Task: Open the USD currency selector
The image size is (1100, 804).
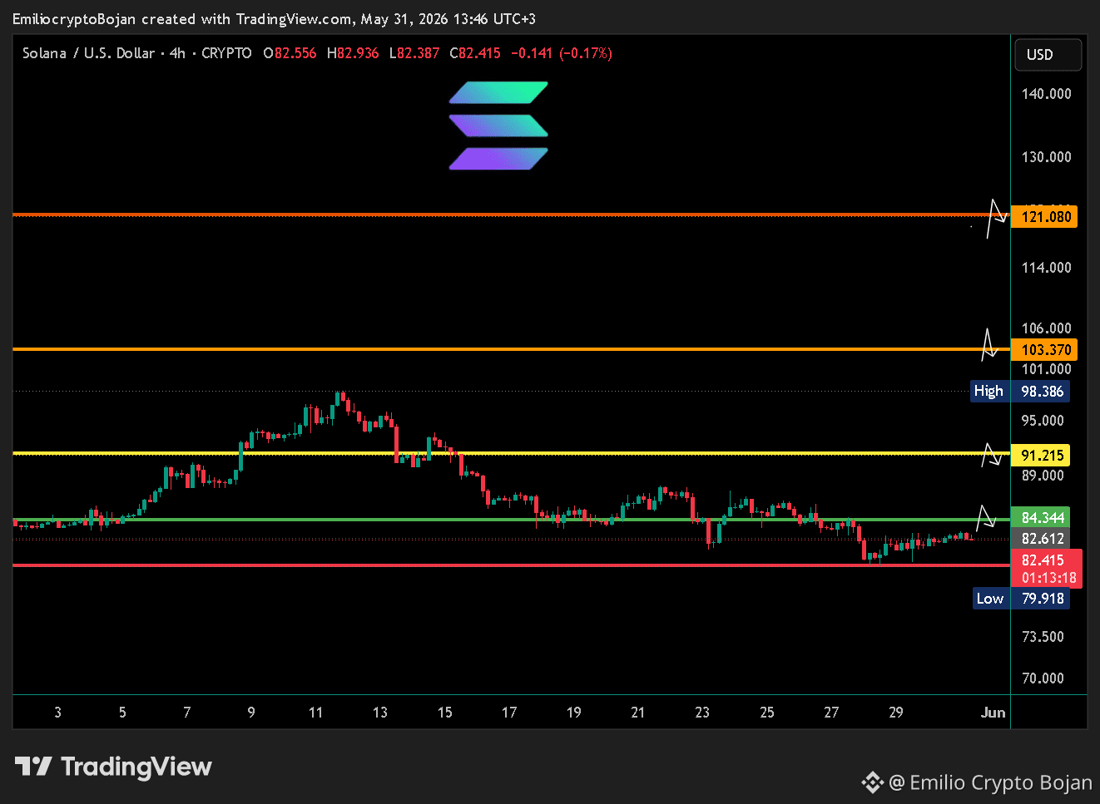Action: (1048, 55)
